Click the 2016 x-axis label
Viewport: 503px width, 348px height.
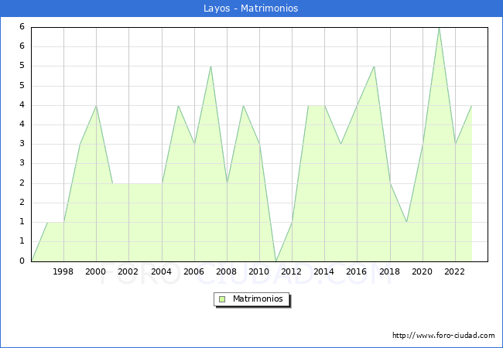click(357, 271)
